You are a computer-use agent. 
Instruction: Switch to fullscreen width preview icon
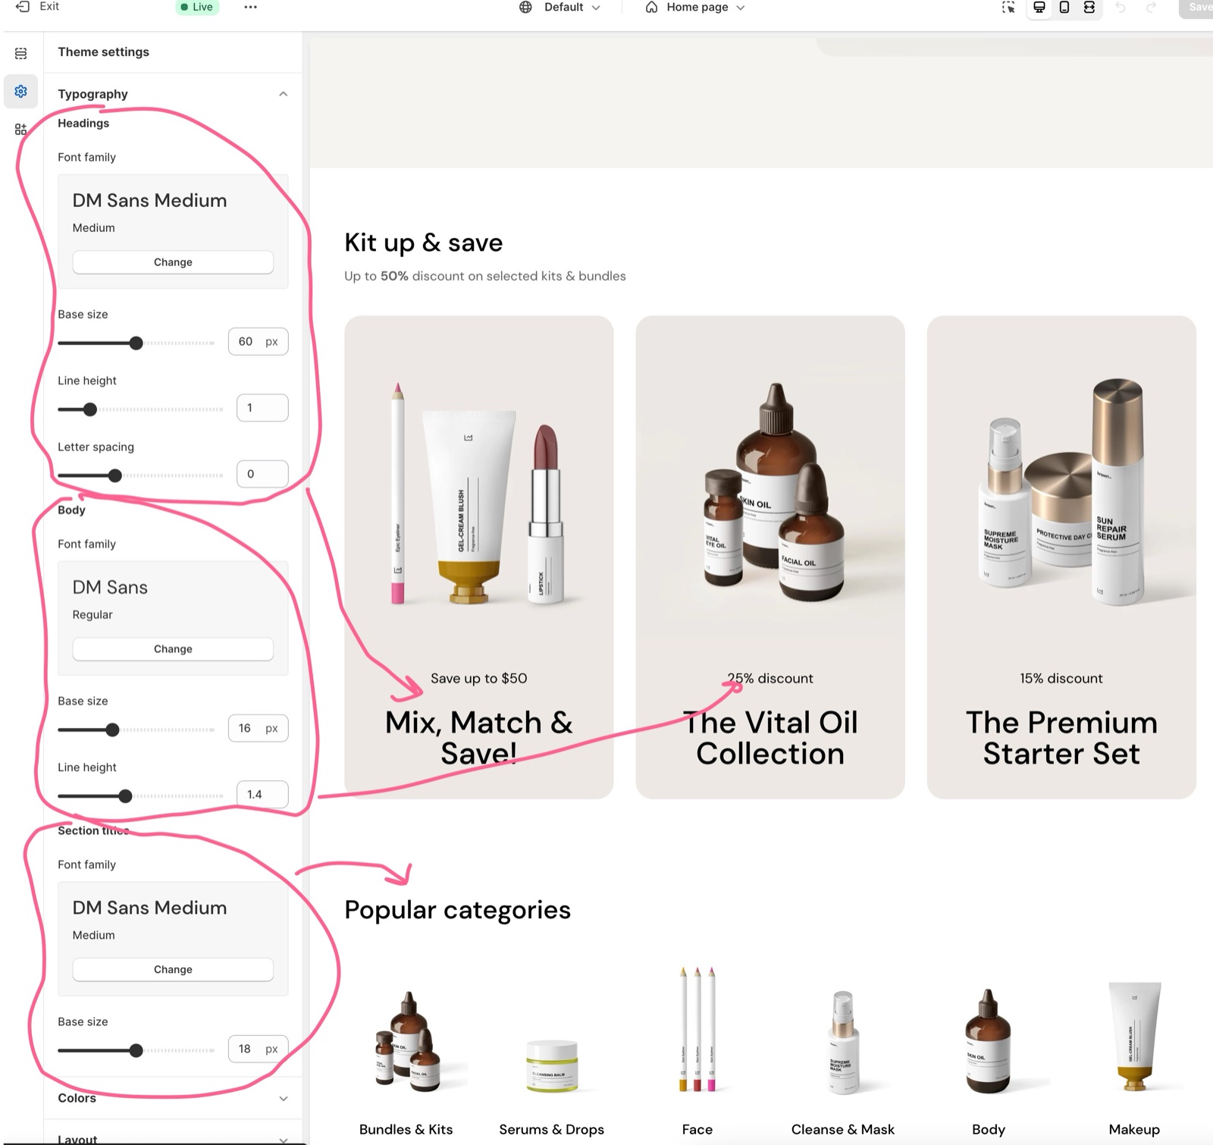[x=1089, y=8]
